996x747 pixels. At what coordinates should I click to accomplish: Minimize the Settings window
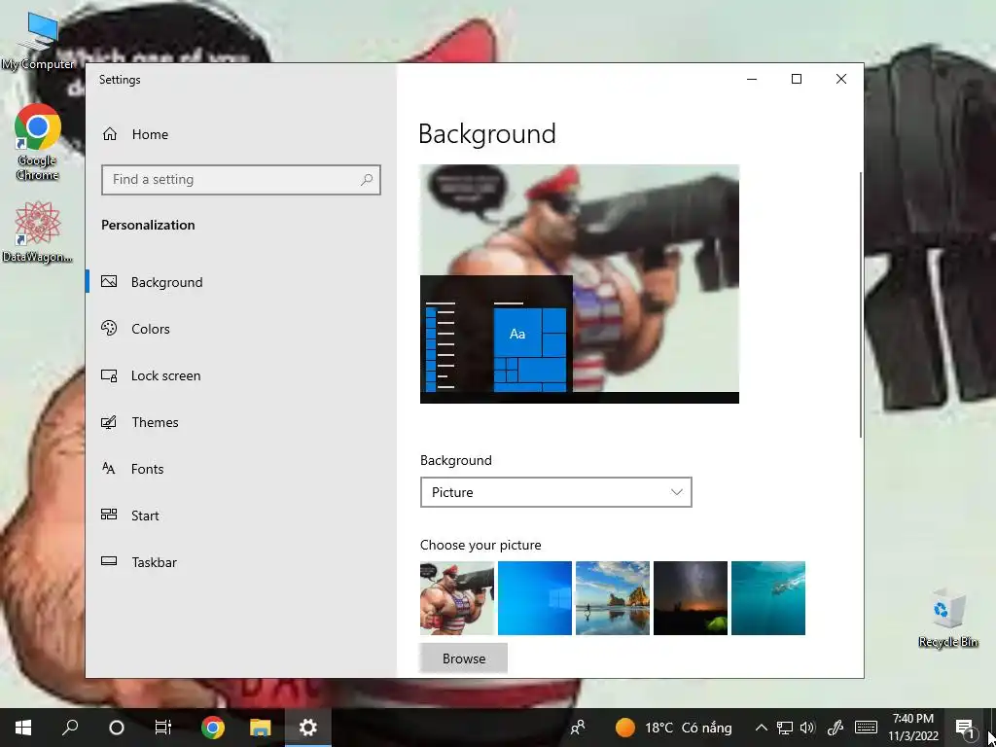coord(752,79)
